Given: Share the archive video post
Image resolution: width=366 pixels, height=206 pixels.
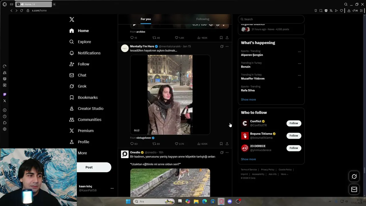Looking at the screenshot, I should coord(227,37).
